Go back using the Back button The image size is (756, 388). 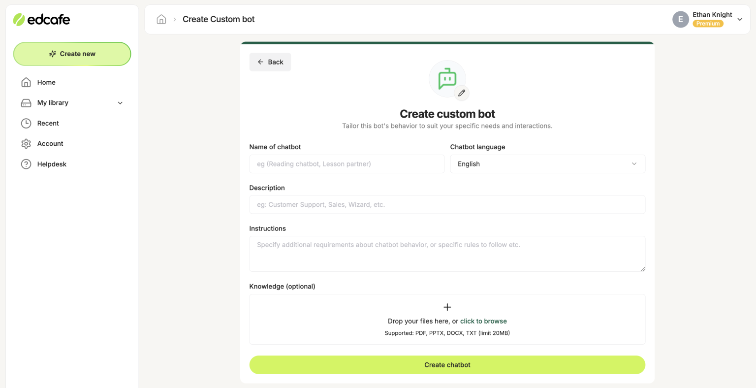(270, 62)
